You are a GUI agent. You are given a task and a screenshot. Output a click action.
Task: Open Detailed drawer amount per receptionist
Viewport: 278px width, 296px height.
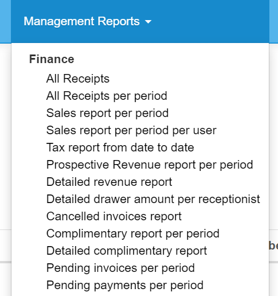[153, 199]
